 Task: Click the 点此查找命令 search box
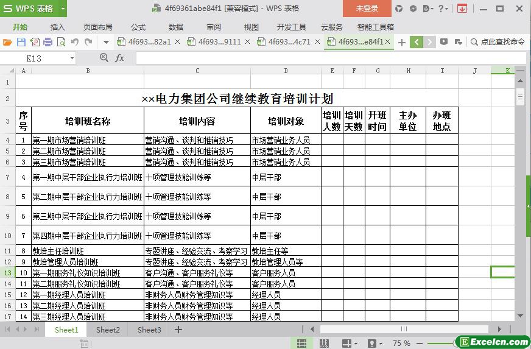(498, 42)
